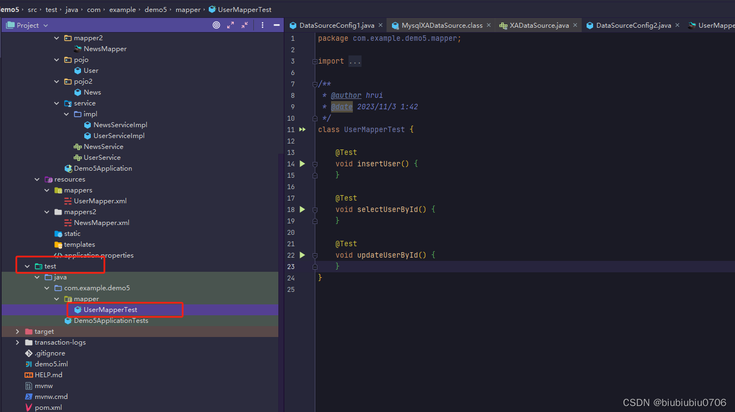This screenshot has height=412, width=735.
Task: Click the static folder icon
Action: pyautogui.click(x=58, y=234)
